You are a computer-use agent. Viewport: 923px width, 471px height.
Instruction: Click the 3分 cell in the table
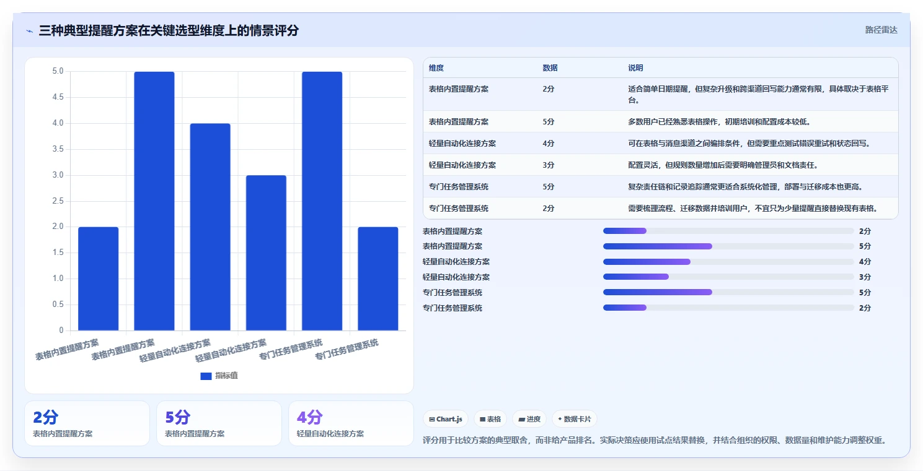(549, 165)
